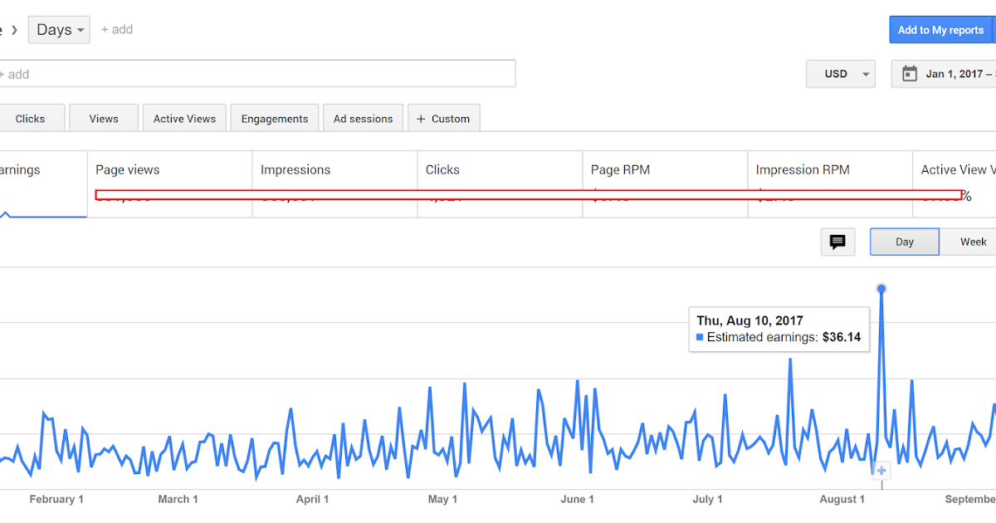Viewport: 996px width, 523px height.
Task: Click the Thu, Aug 10, 2017 tooltip date
Action: pos(749,320)
